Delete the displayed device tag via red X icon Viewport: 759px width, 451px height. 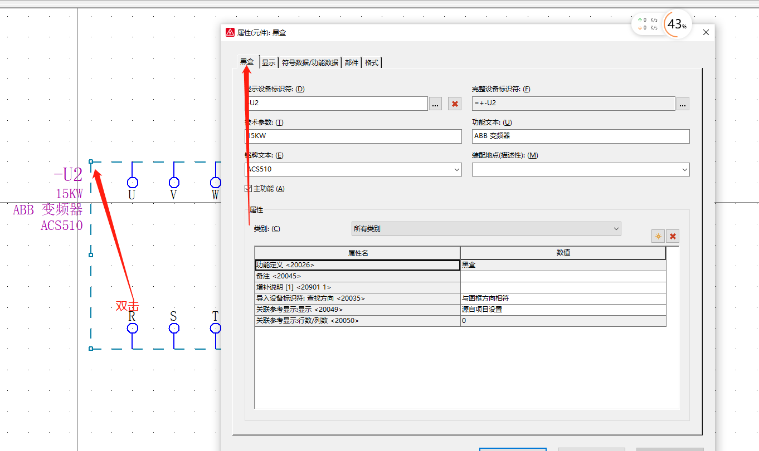(454, 104)
